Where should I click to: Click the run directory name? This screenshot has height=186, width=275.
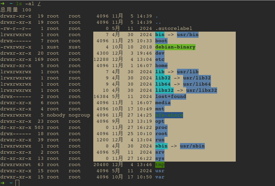[x=160, y=140]
